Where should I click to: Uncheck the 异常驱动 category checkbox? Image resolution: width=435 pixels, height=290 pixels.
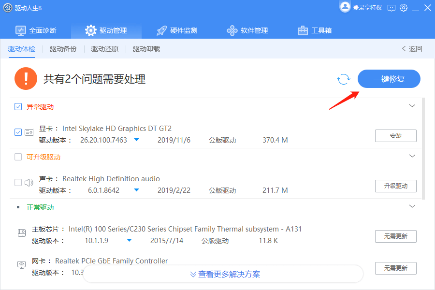(18, 107)
